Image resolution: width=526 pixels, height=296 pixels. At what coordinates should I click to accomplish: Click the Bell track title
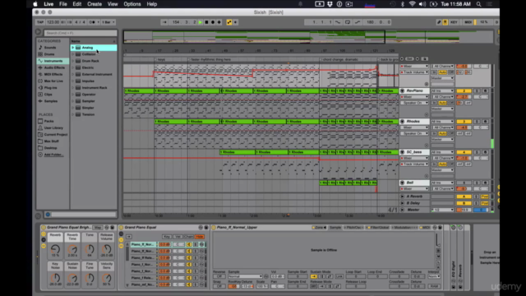pos(414,183)
